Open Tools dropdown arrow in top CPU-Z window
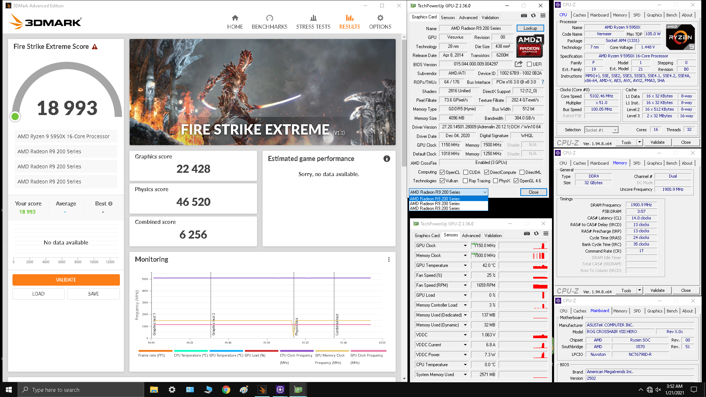Viewport: 706px width, 397px height. pos(639,142)
